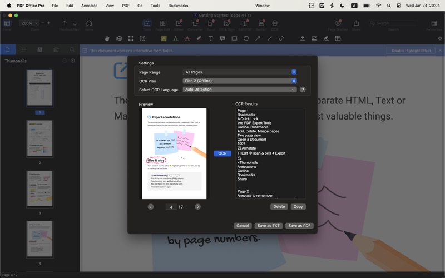The width and height of the screenshot is (445, 278).
Task: Switch to Thumbnails sidebar tab
Action: click(8, 49)
